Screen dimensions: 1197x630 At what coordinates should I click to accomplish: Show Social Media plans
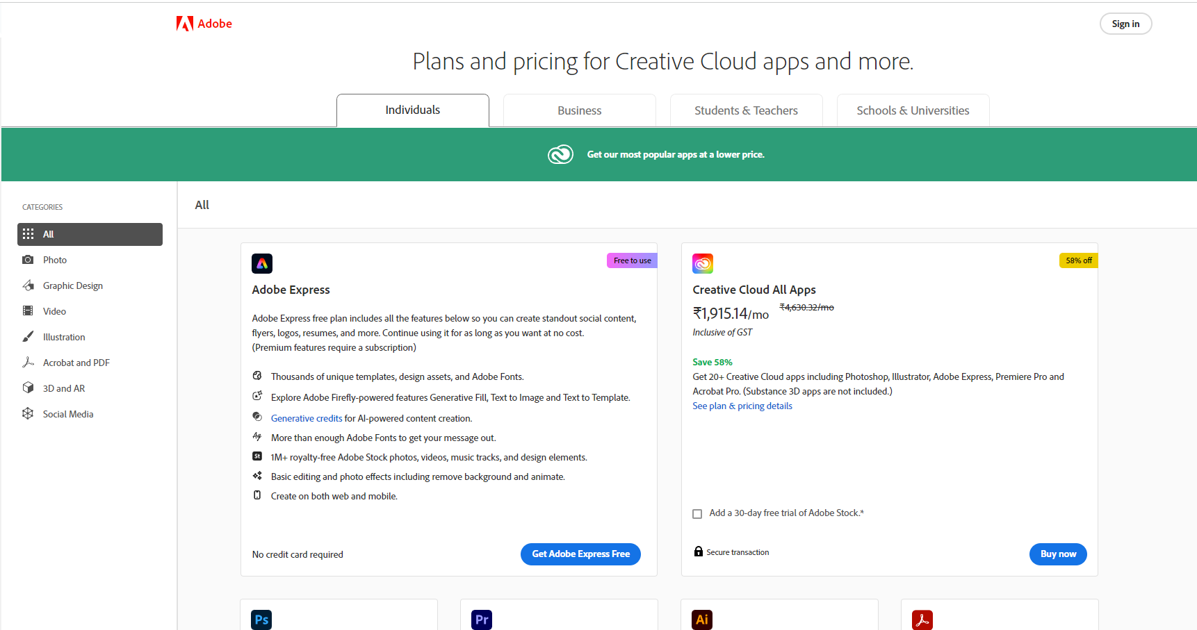68,414
